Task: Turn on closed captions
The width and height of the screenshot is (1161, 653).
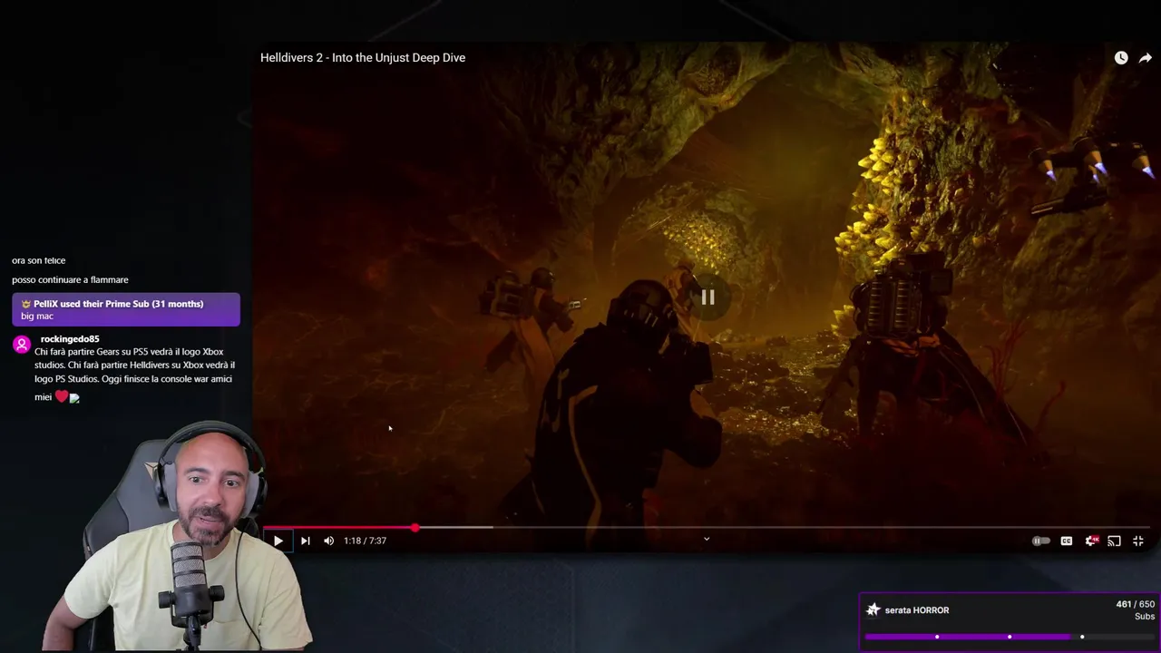Action: tap(1067, 541)
